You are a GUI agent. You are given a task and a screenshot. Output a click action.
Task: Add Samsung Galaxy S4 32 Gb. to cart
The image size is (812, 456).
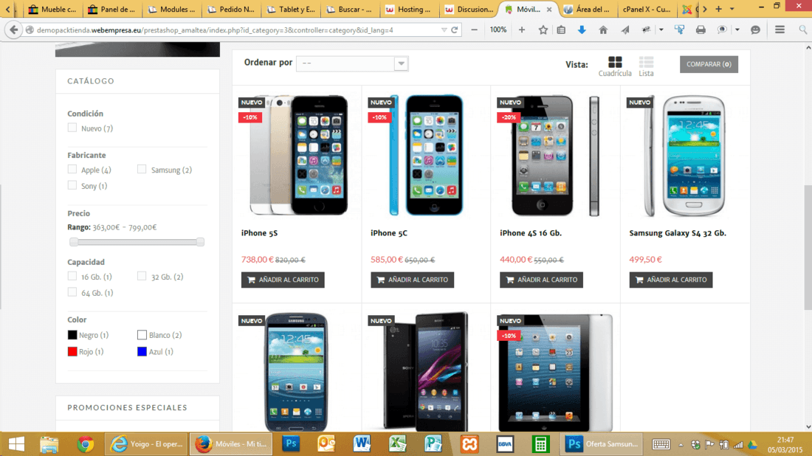tap(670, 280)
